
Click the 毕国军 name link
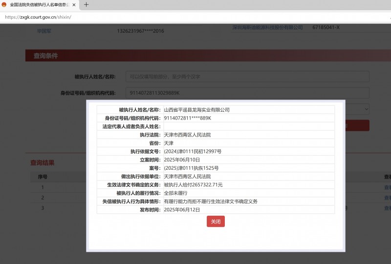(x=43, y=31)
